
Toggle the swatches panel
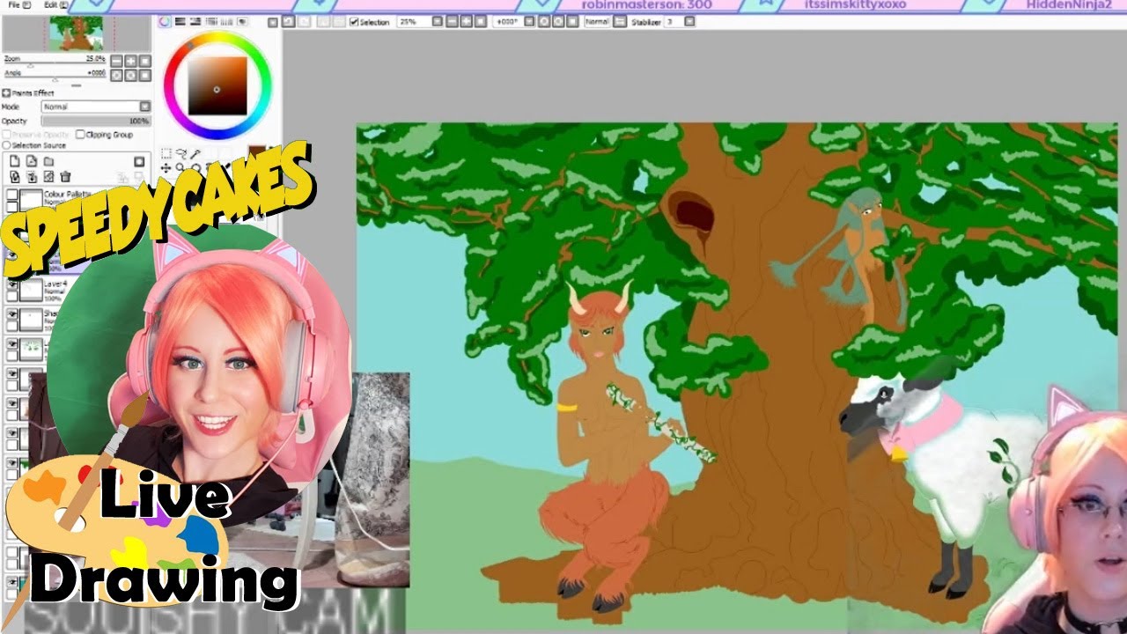click(x=226, y=21)
